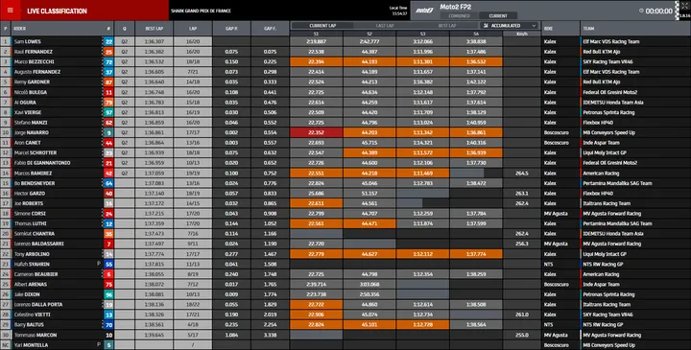Click the S1 sector column header
Image resolution: width=691 pixels, height=350 pixels.
pyautogui.click(x=316, y=34)
